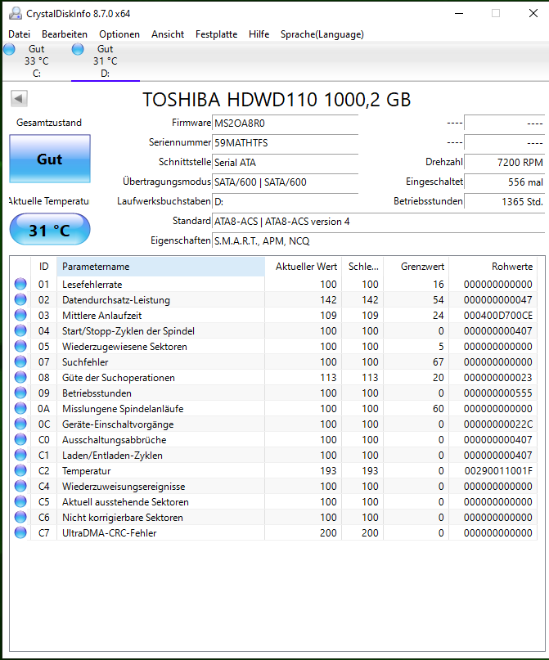Click the Suchfehler threshold value 67
The height and width of the screenshot is (660, 549).
coord(439,362)
